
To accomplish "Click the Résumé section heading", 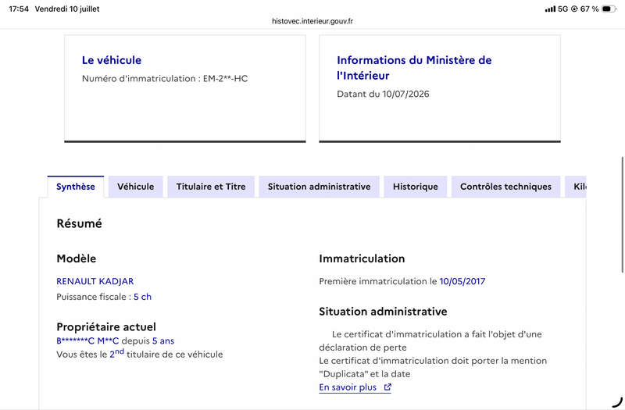I will point(80,223).
